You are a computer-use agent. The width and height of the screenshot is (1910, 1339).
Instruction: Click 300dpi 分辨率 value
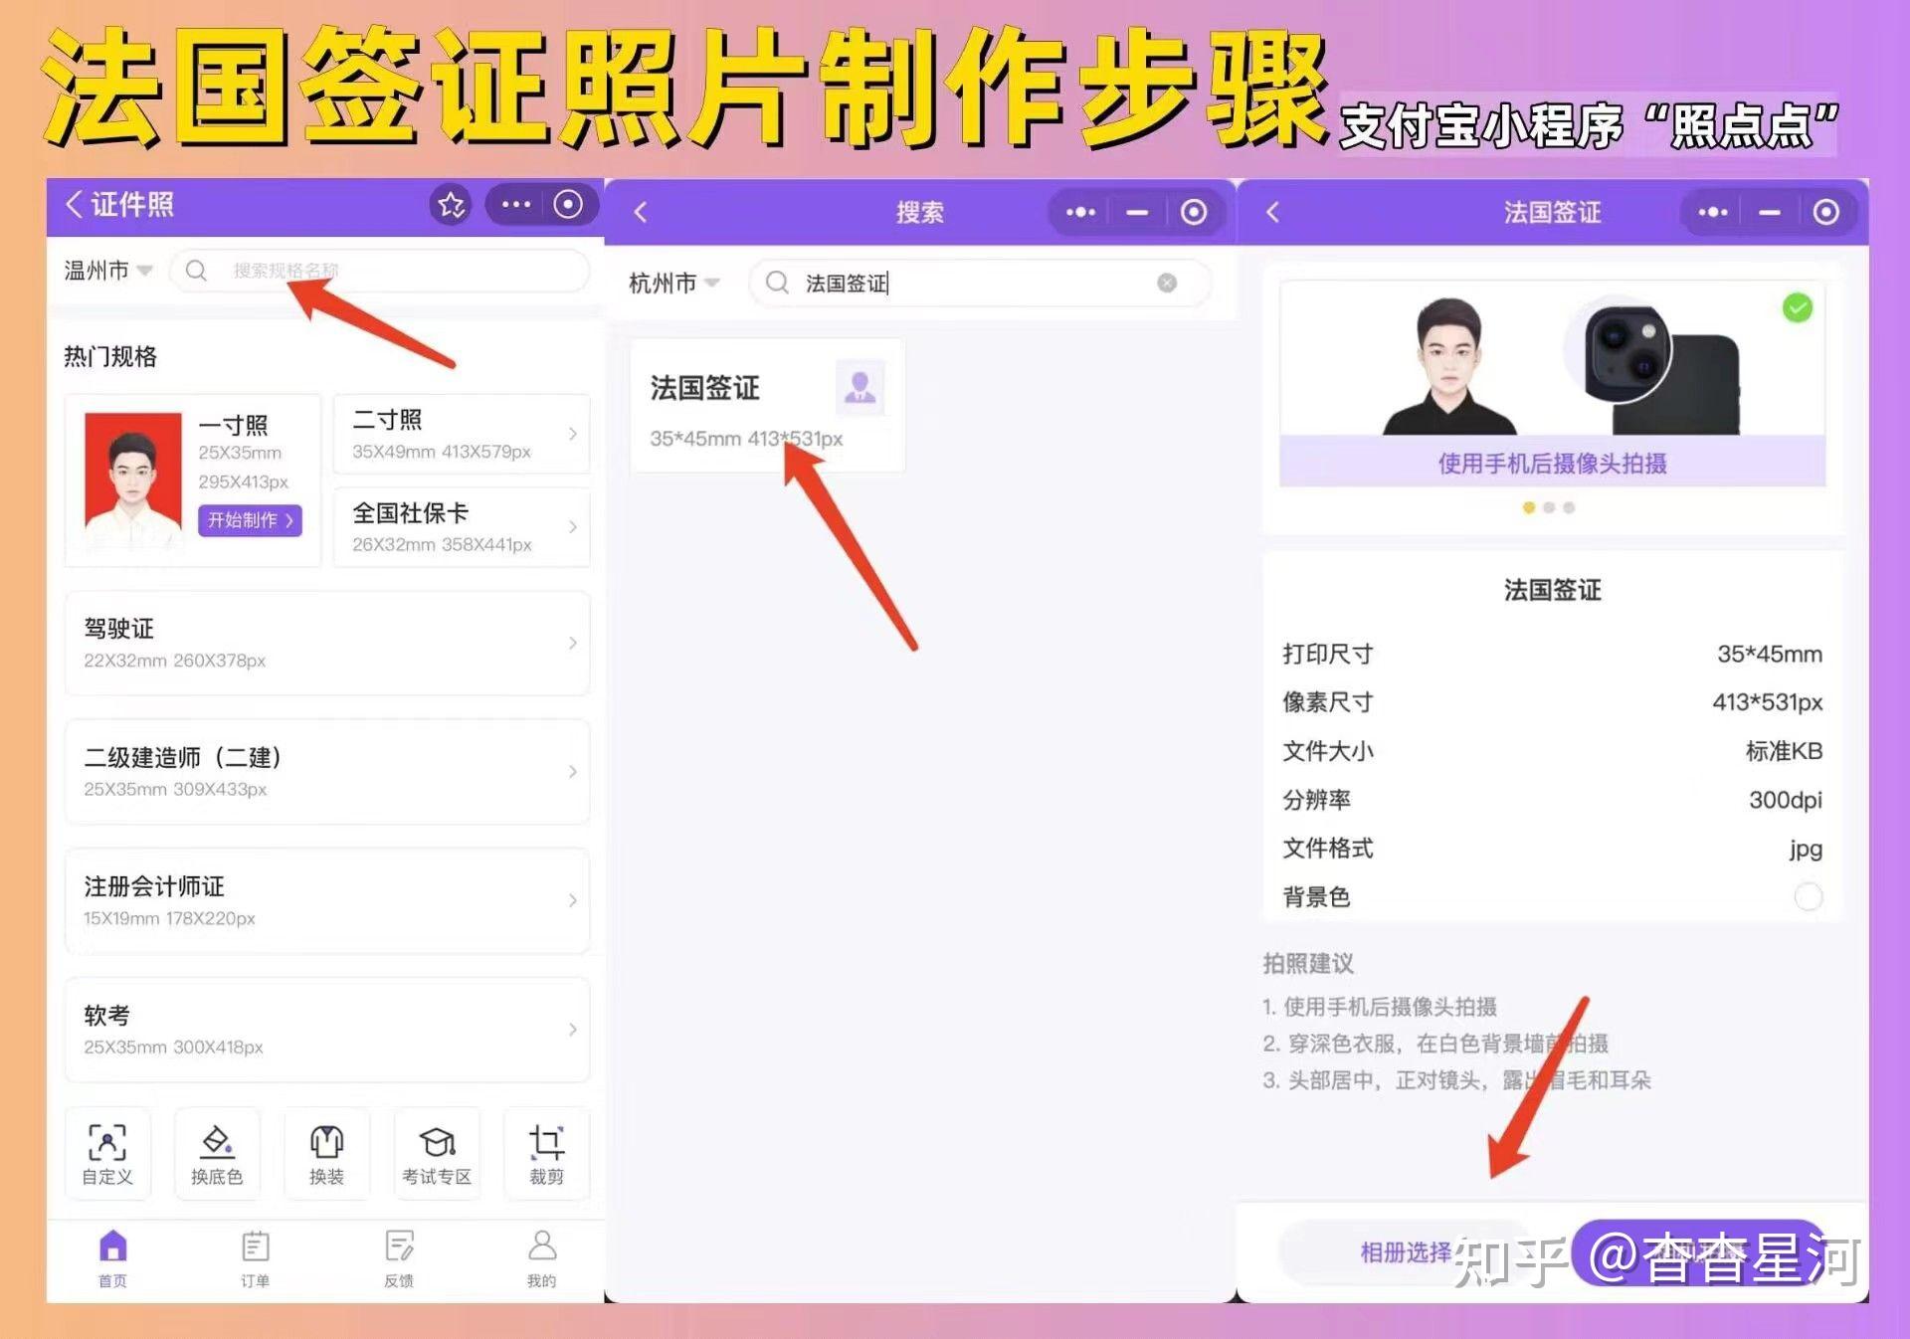pyautogui.click(x=1785, y=800)
